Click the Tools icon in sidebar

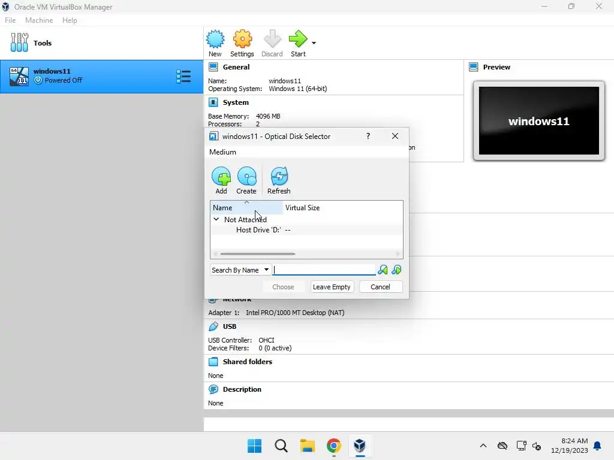(19, 43)
